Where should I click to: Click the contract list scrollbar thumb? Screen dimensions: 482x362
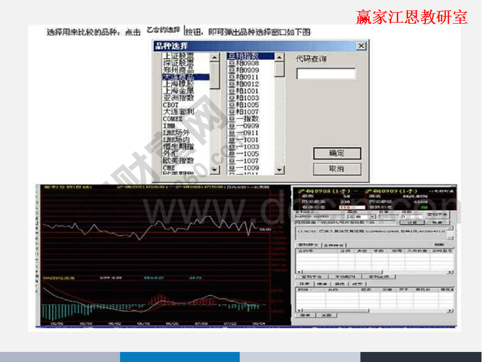[x=280, y=69]
